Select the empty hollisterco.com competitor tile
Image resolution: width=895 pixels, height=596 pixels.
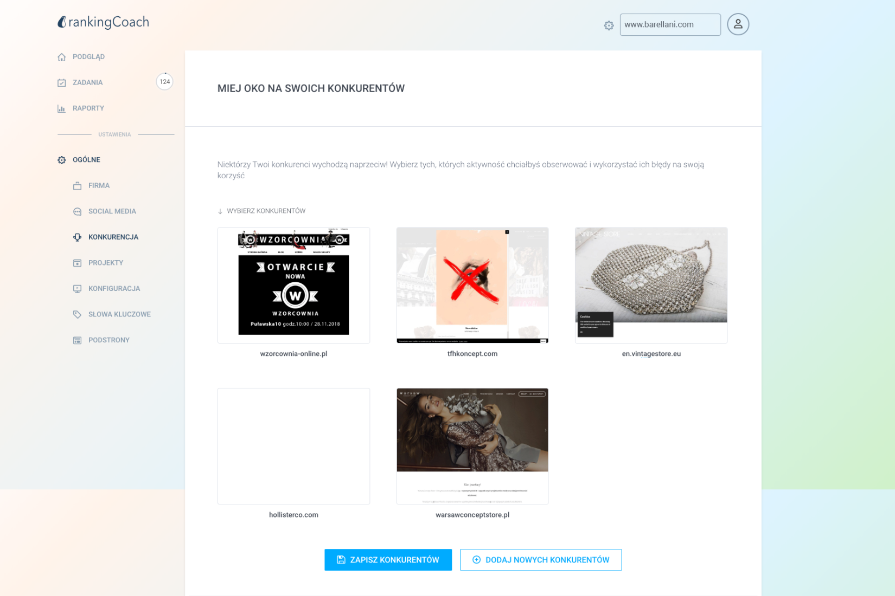coord(293,446)
